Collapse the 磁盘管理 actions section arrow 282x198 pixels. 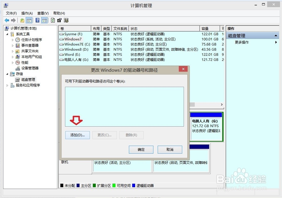coord(276,36)
